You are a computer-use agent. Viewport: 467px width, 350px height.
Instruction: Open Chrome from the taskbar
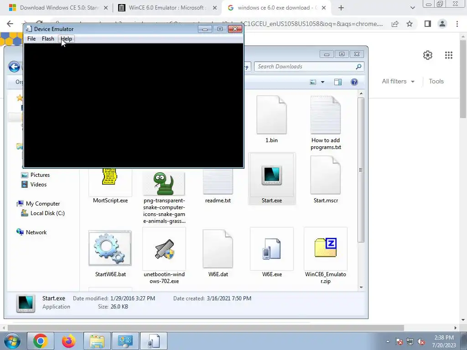pos(41,341)
